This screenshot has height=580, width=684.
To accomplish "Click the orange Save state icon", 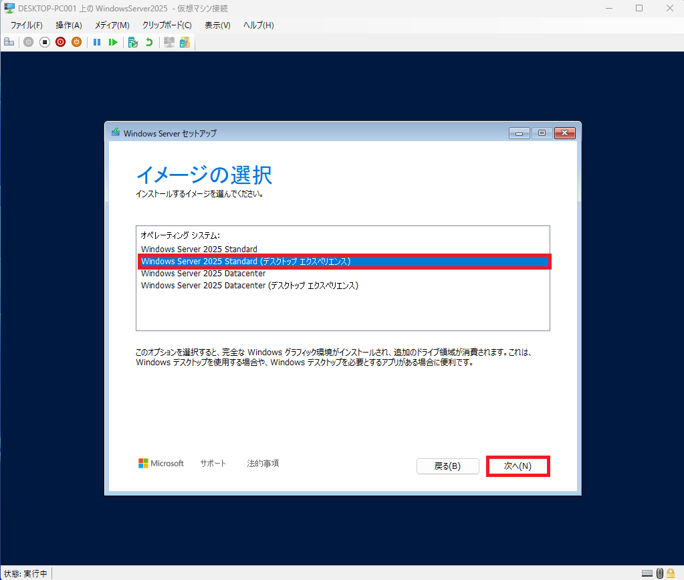I will (x=76, y=42).
